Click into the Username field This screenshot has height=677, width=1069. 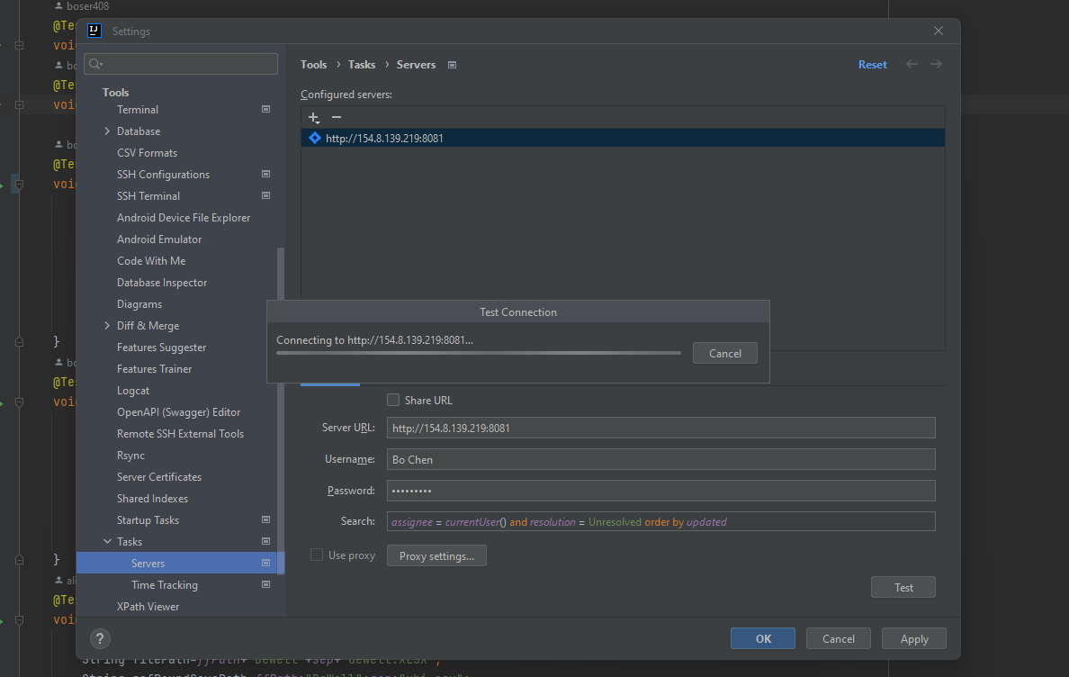660,459
